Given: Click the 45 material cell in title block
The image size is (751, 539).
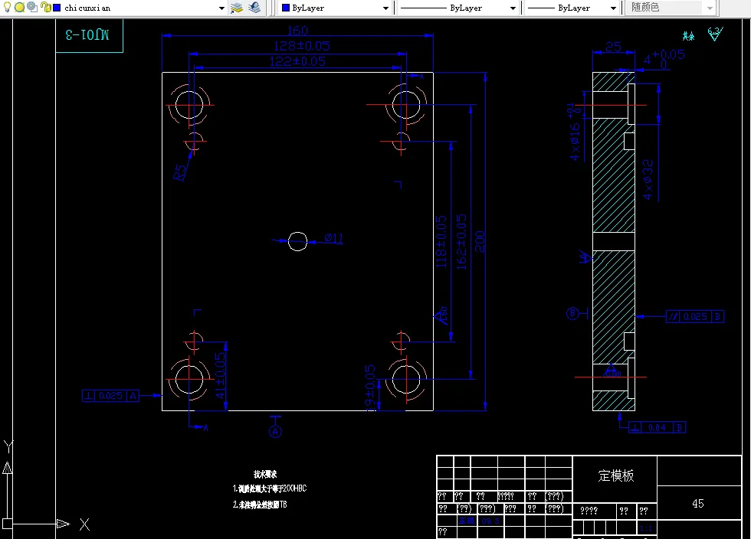Looking at the screenshot, I should pos(698,503).
